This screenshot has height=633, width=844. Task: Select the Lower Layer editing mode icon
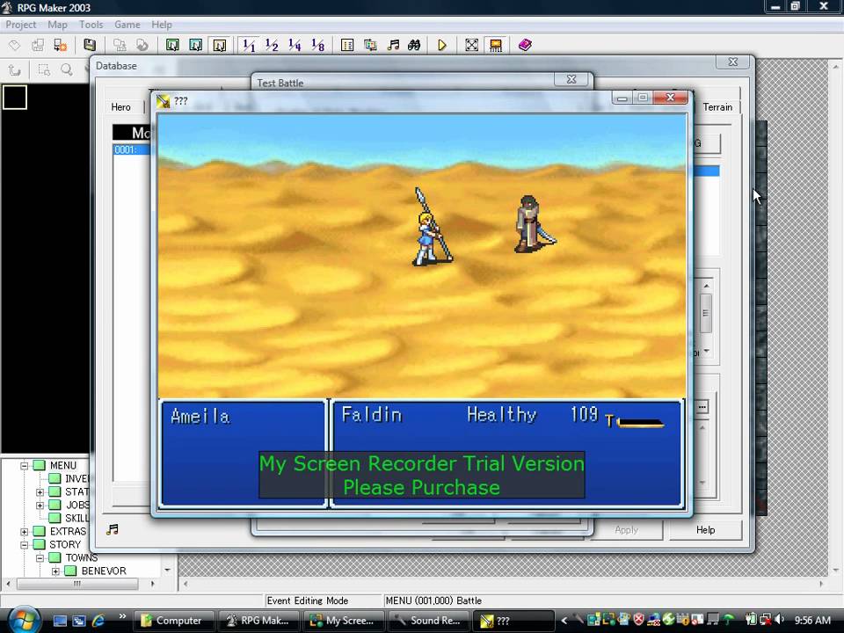[x=172, y=45]
